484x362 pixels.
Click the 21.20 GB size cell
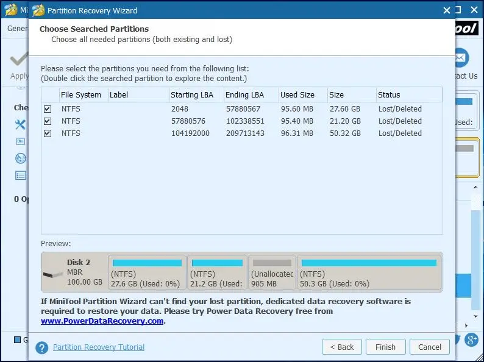tap(345, 121)
